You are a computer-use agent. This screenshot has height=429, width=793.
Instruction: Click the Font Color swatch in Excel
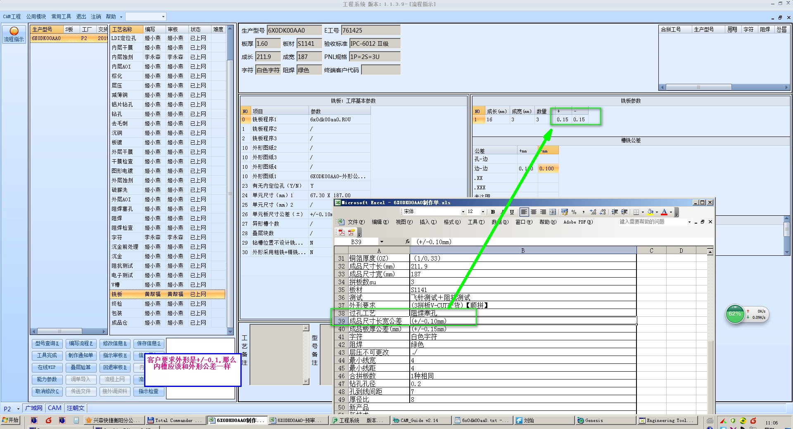coord(664,212)
